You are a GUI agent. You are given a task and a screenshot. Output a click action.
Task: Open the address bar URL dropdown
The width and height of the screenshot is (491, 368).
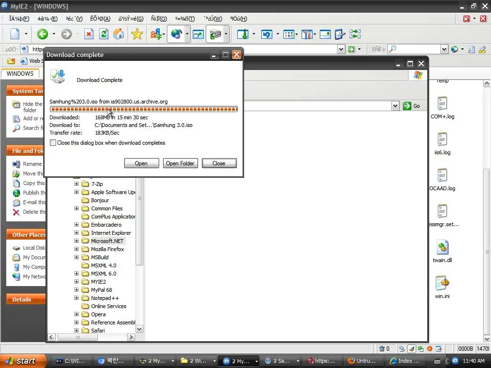pos(341,49)
